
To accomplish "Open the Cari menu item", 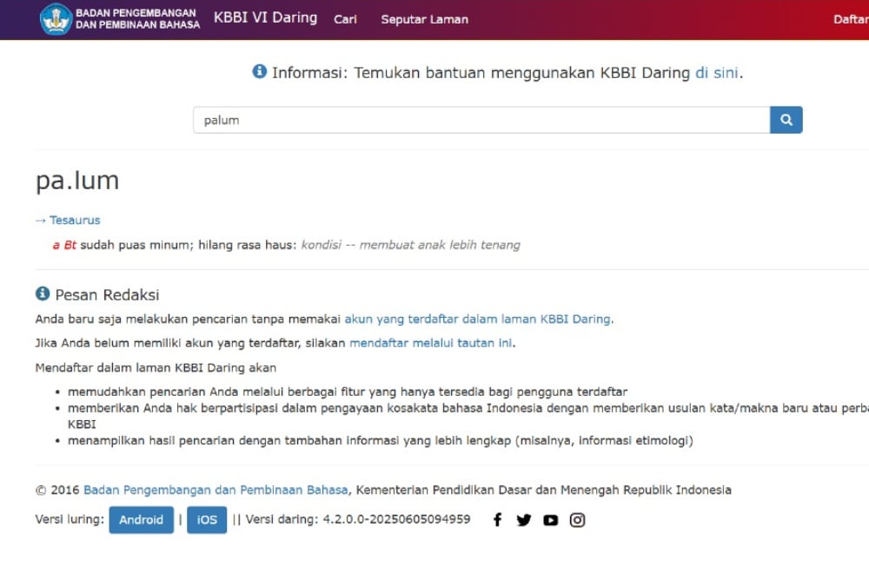I will pyautogui.click(x=345, y=19).
